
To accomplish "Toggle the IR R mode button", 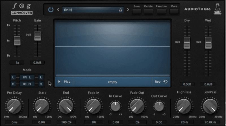I will point(27,84).
